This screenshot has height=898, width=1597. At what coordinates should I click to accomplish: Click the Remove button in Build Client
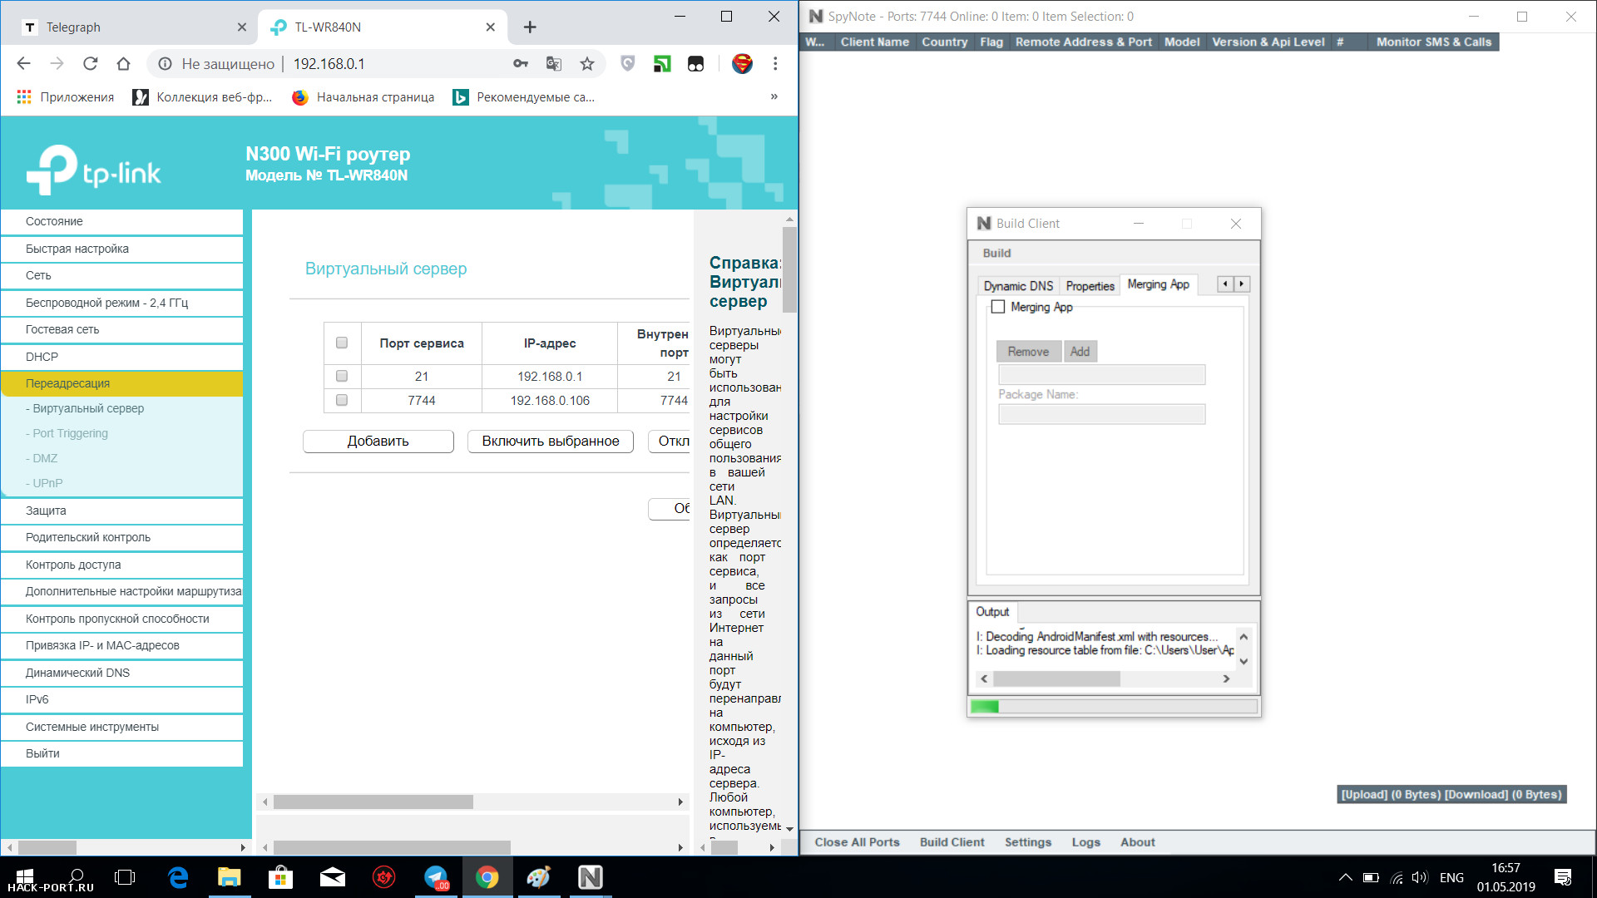[x=1028, y=352]
